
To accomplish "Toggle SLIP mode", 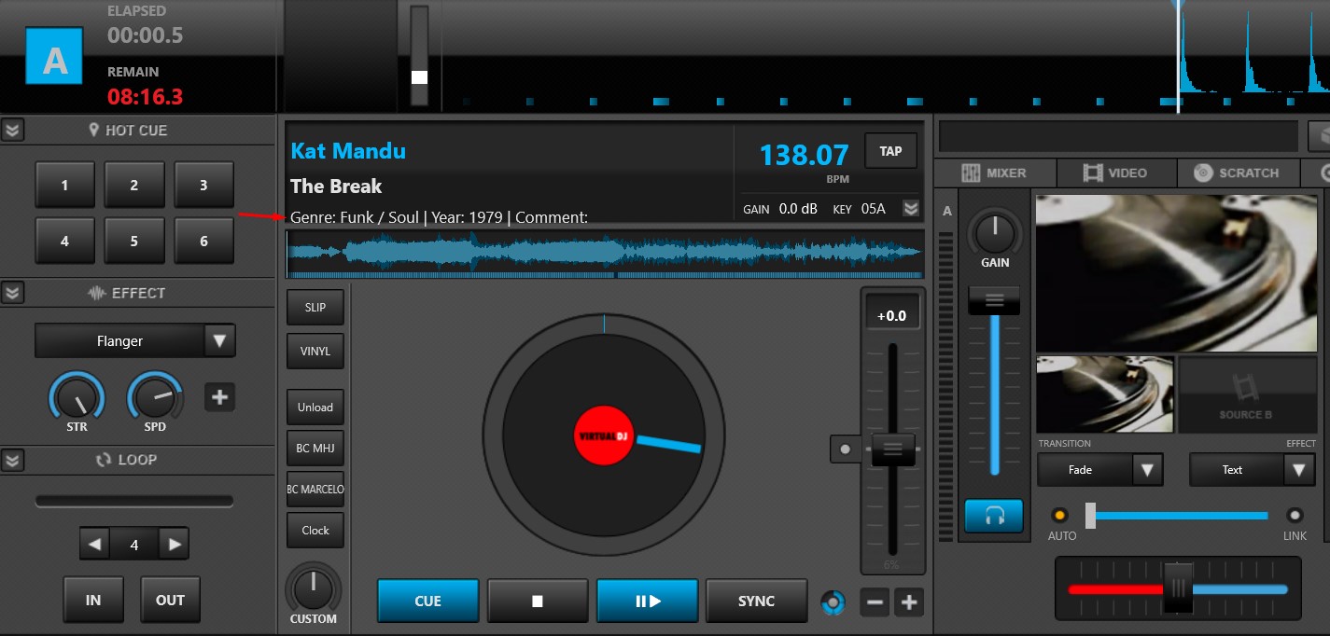I will 315,307.
